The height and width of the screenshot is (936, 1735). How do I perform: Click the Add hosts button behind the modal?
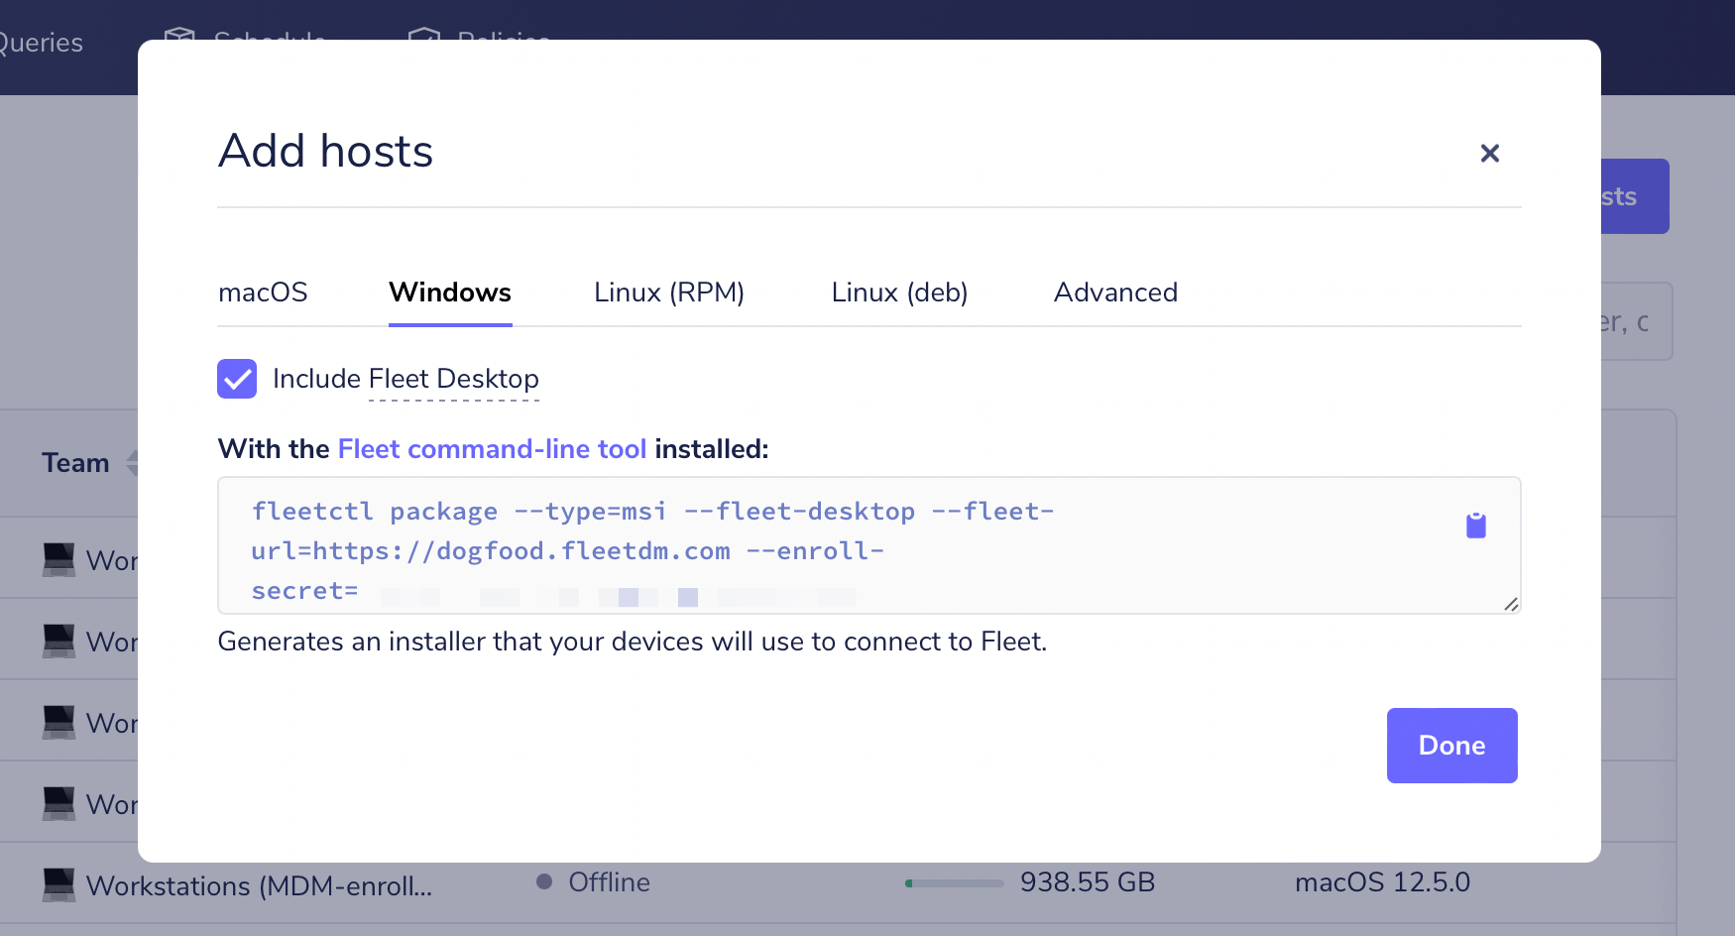1635,196
